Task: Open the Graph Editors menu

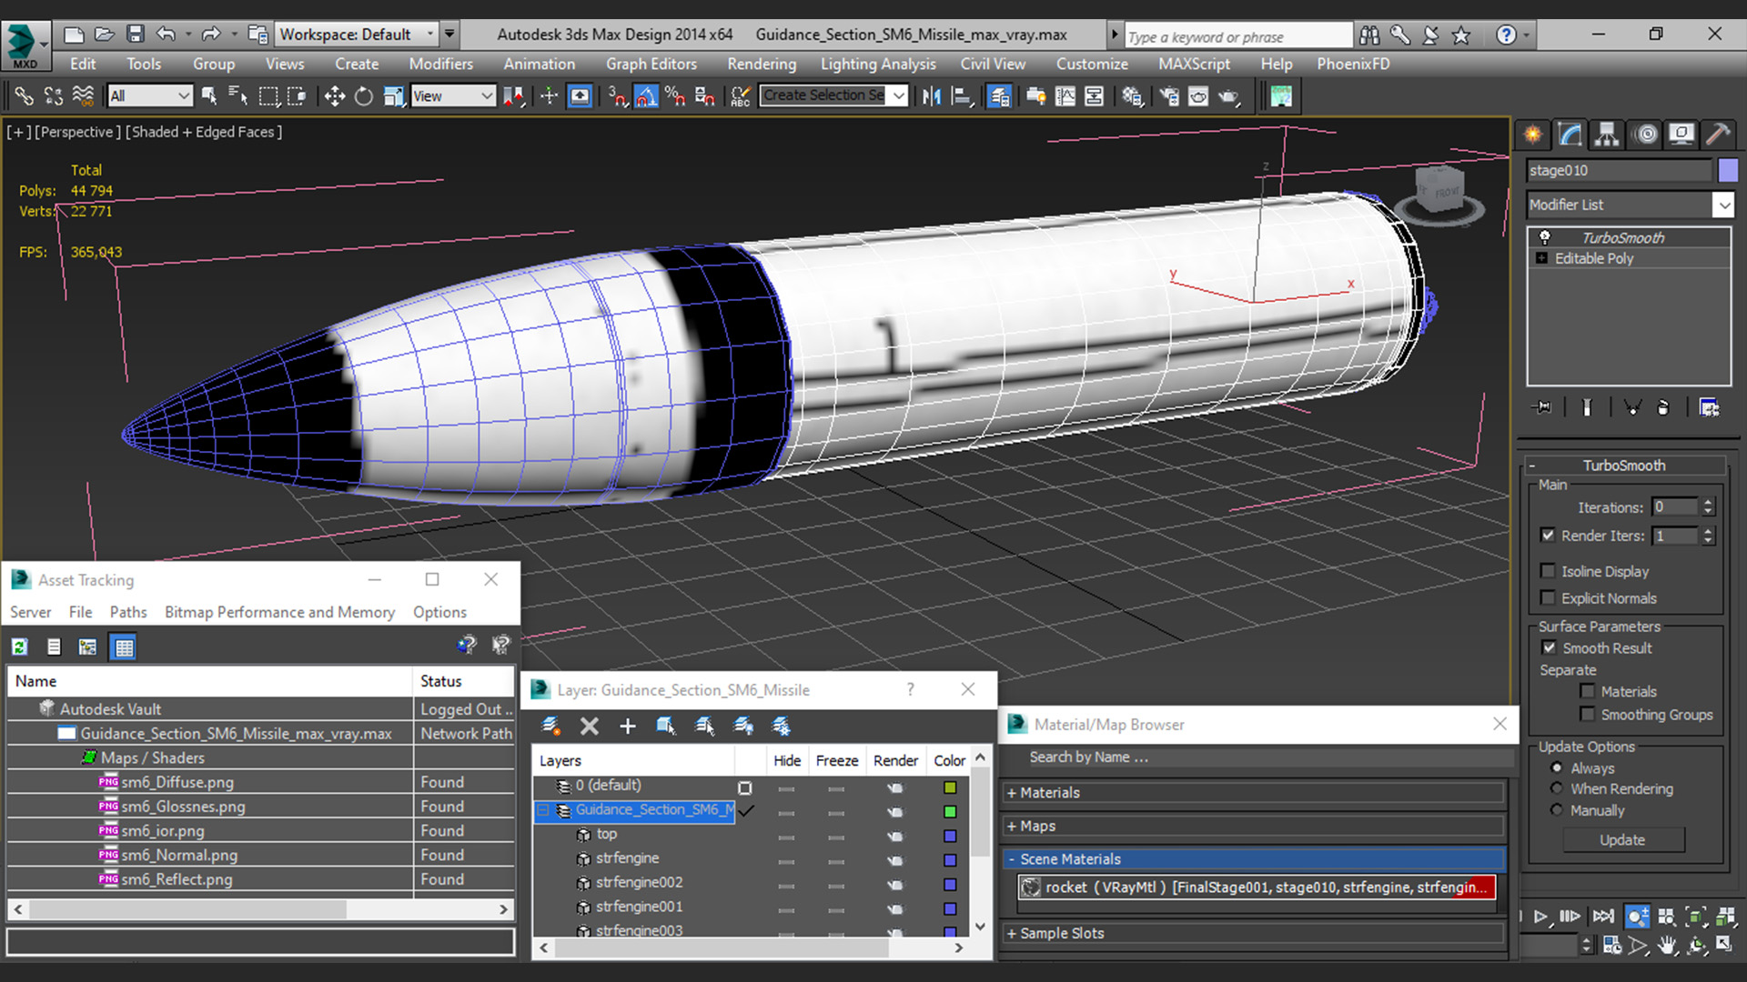Action: (651, 64)
